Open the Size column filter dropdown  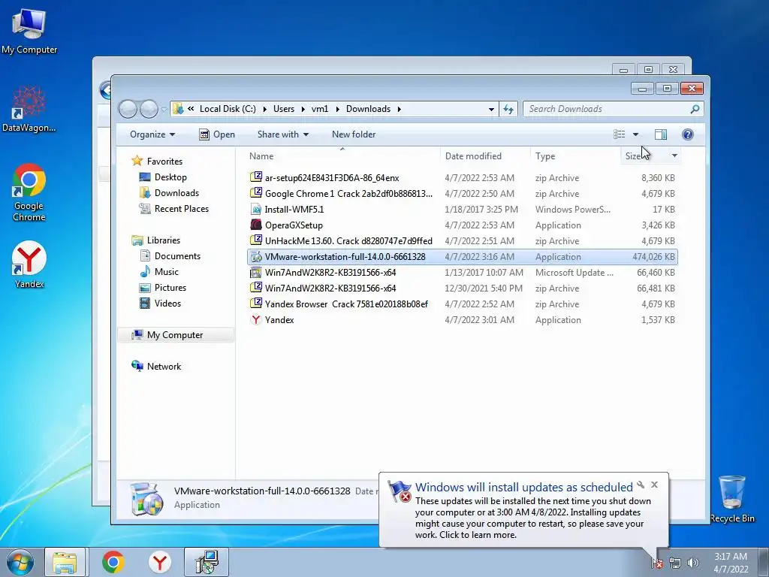pyautogui.click(x=674, y=156)
